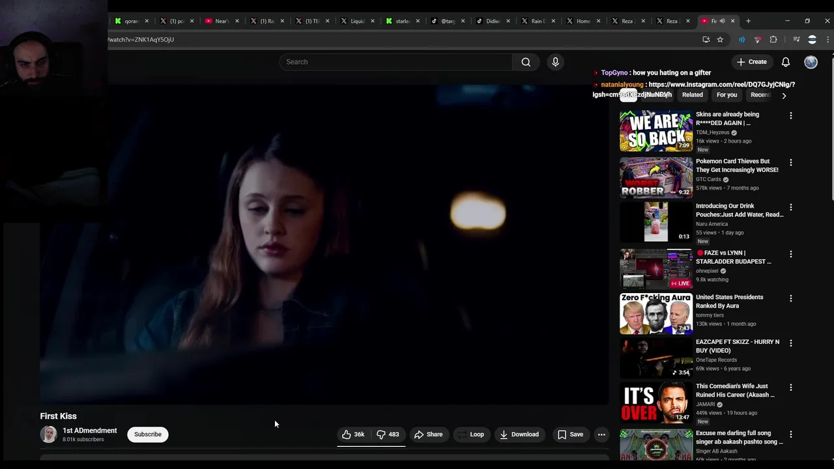
Task: Open Zero Aura presidents thumbnail
Action: click(656, 313)
